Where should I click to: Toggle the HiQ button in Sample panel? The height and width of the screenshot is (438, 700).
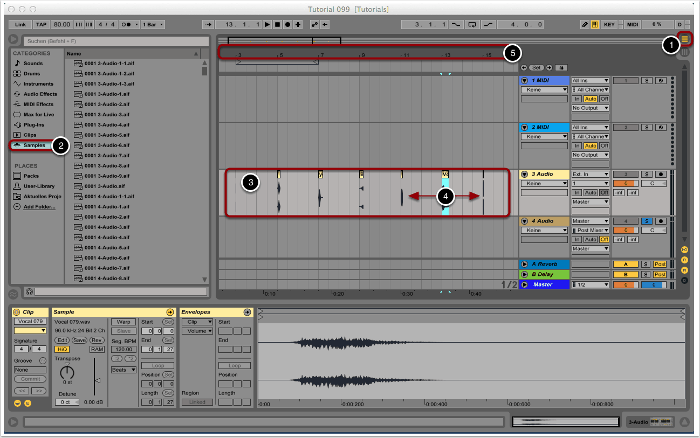coord(62,349)
